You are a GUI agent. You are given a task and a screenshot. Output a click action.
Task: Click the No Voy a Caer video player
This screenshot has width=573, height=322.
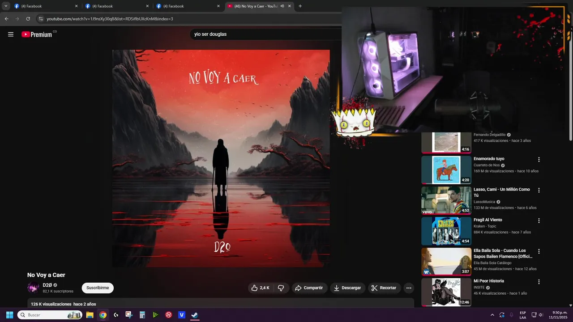pos(221,158)
